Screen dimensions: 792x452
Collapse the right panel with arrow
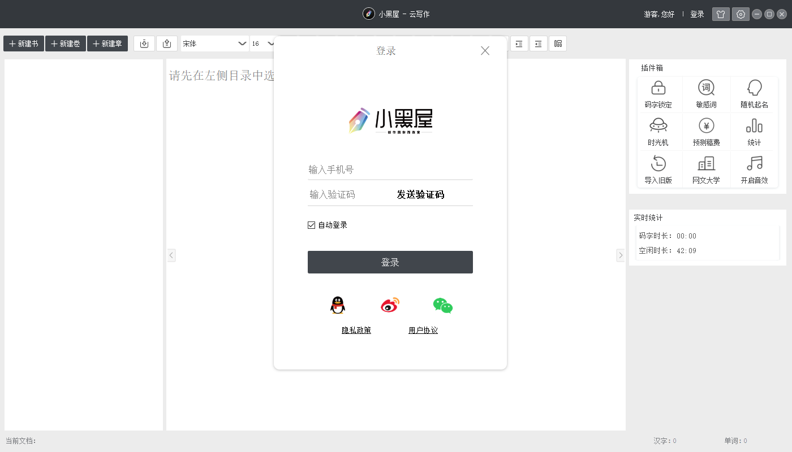[x=620, y=255]
